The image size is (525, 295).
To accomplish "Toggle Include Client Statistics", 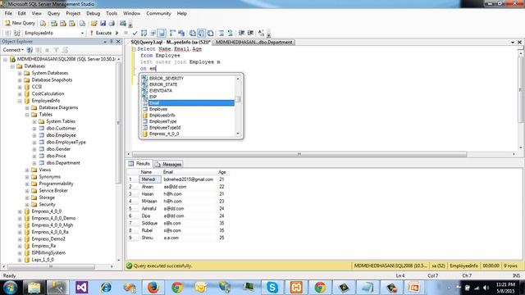I will click(181, 33).
